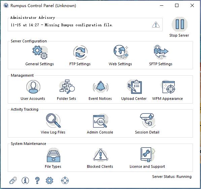201x189 pixels.
Task: Open License and Support manual icon
Action: [147, 155]
